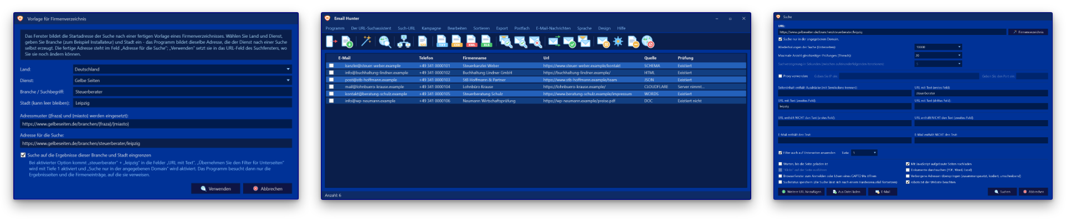Image resolution: width=1066 pixels, height=222 pixels.
Task: Open the Export menu
Action: [x=502, y=28]
